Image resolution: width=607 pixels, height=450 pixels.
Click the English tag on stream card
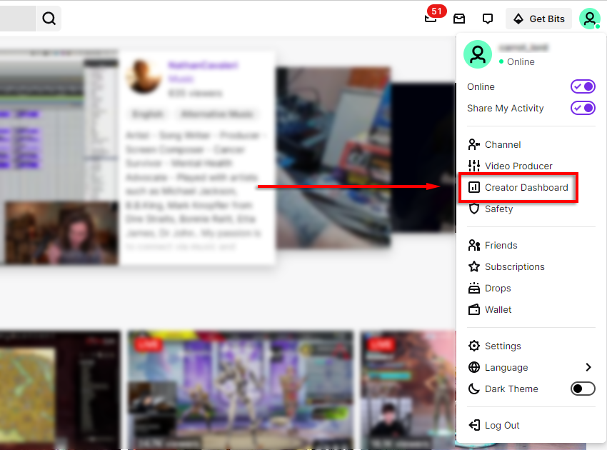coord(148,114)
